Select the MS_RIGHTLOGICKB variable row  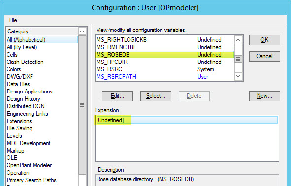point(165,40)
